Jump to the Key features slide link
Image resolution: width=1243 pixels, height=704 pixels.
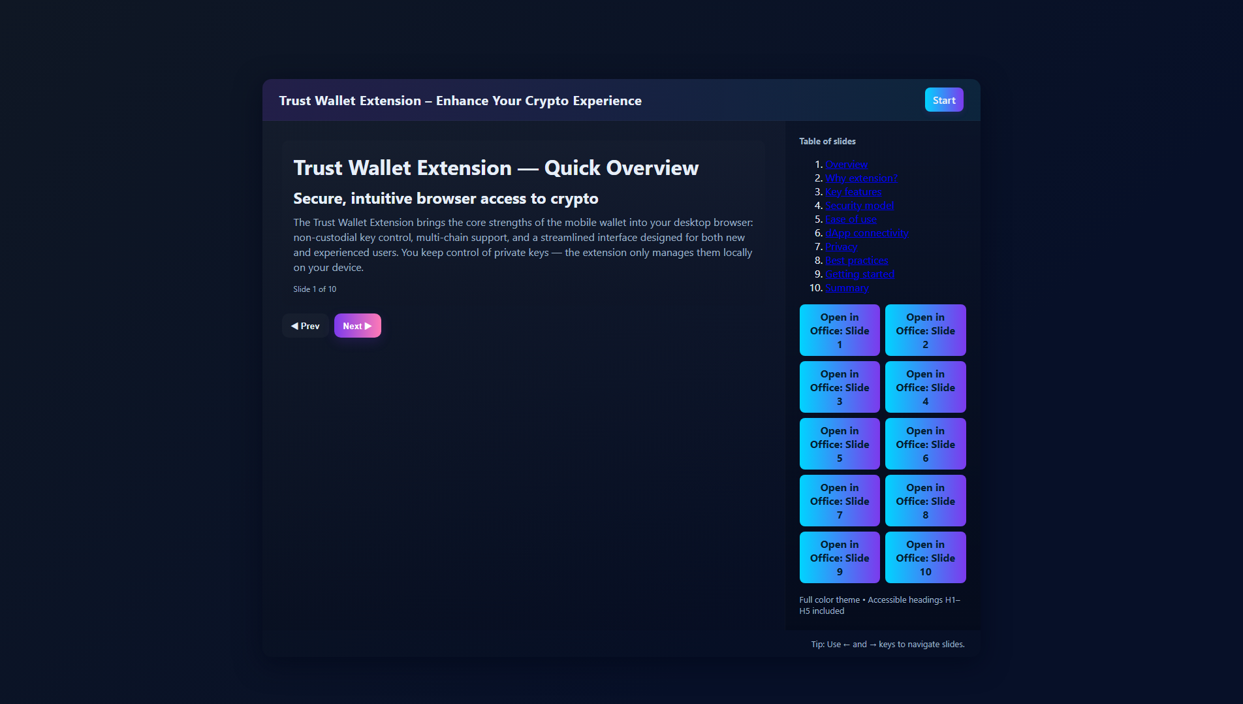coord(853,192)
